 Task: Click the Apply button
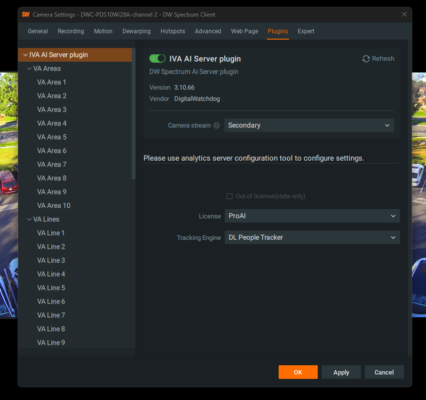pyautogui.click(x=341, y=372)
